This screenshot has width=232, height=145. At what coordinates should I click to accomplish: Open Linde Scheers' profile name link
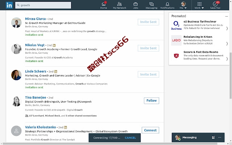coord(36,71)
